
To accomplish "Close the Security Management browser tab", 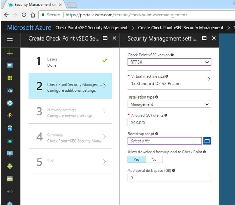I will coord(60,5).
